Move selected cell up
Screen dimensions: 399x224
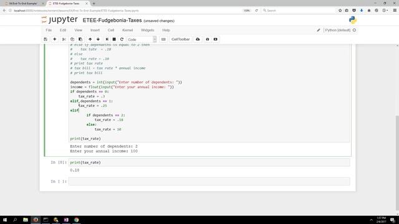(90, 39)
